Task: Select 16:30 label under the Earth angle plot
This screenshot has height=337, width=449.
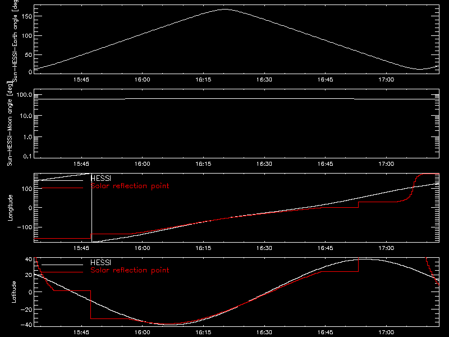Action: coord(264,80)
